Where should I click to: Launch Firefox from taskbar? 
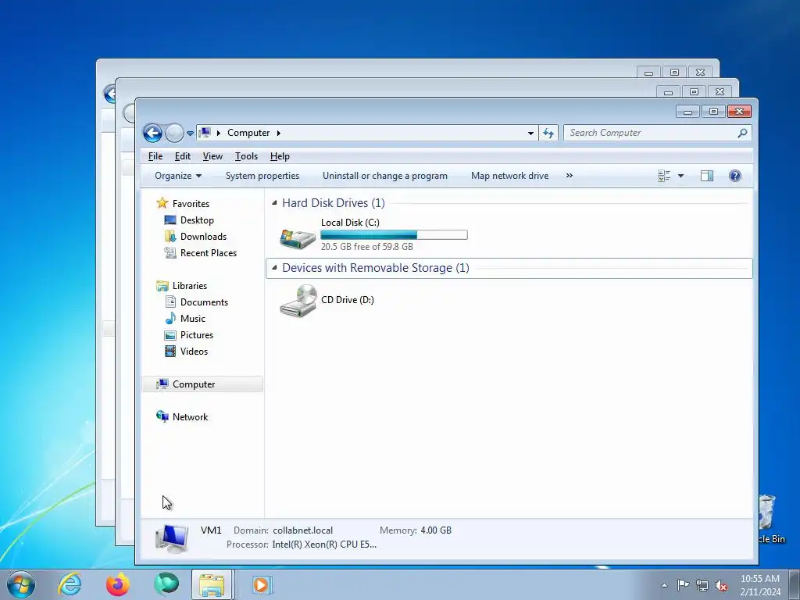(118, 584)
